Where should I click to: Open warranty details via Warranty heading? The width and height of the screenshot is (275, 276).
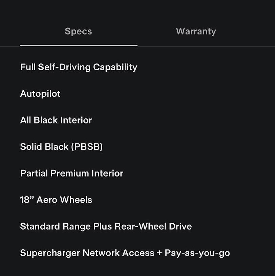click(x=196, y=31)
